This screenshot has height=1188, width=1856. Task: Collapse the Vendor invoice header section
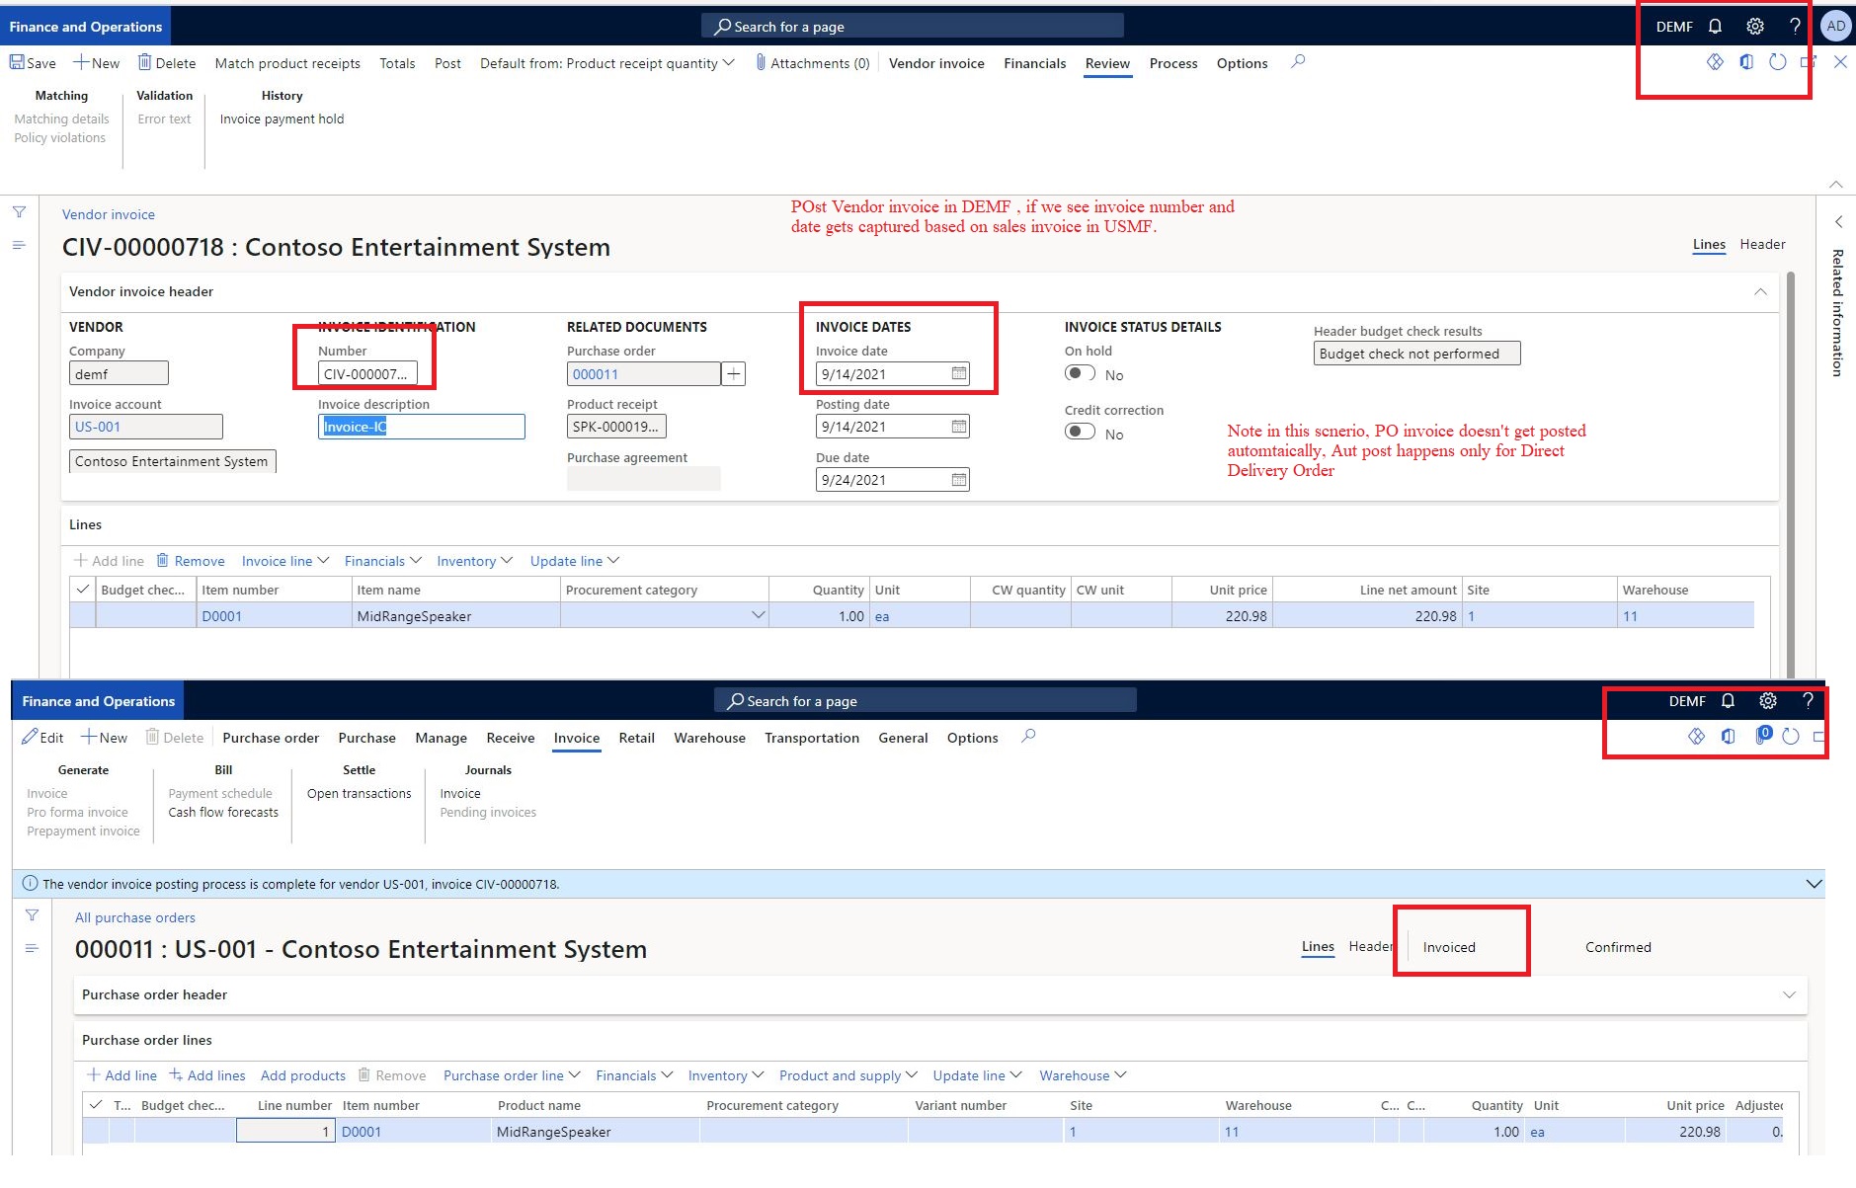coord(1759,291)
